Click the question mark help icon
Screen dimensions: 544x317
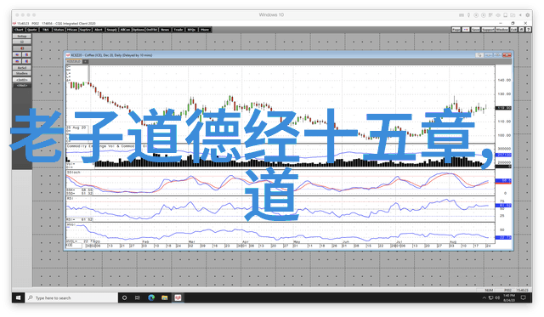pos(529,30)
